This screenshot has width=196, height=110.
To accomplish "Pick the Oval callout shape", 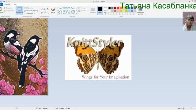I will [72, 13].
